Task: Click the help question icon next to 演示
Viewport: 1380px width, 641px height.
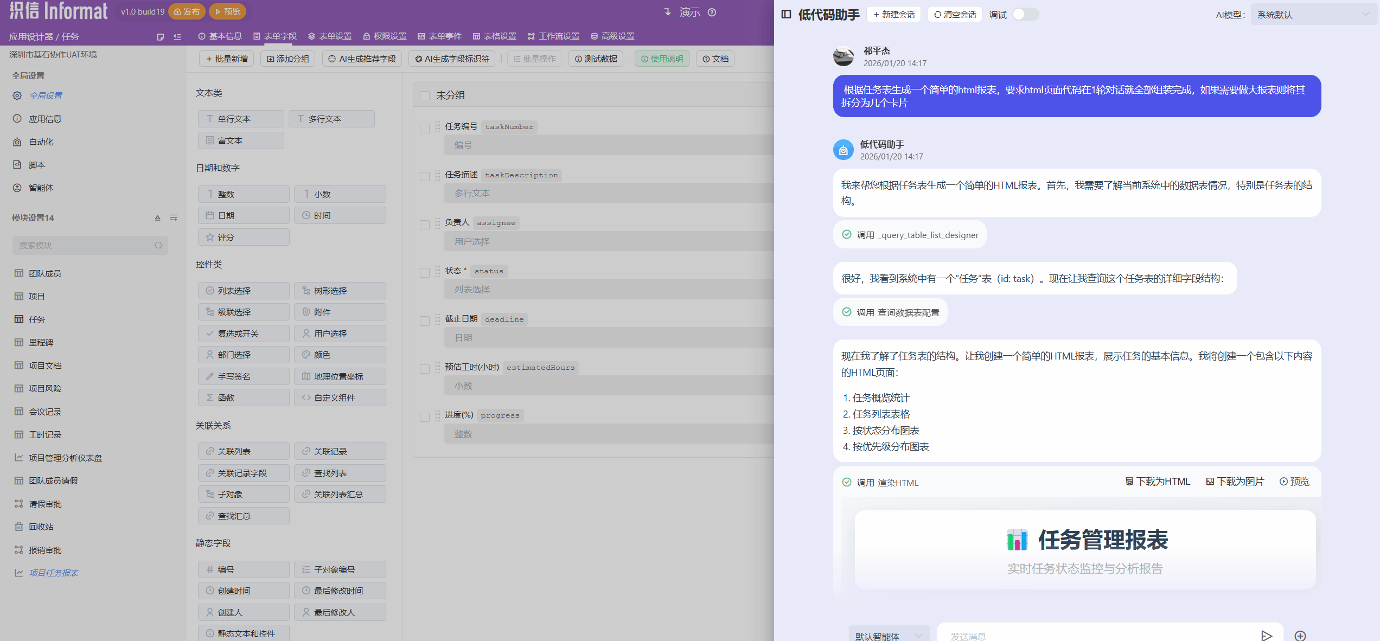Action: (712, 12)
